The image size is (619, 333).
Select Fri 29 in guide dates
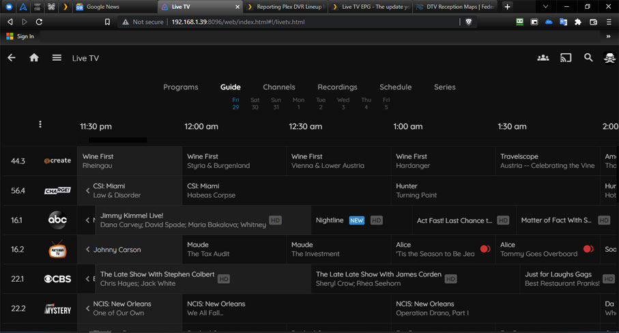click(x=235, y=103)
